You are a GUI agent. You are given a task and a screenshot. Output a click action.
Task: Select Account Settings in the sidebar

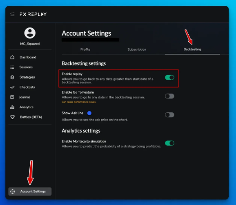[30, 192]
